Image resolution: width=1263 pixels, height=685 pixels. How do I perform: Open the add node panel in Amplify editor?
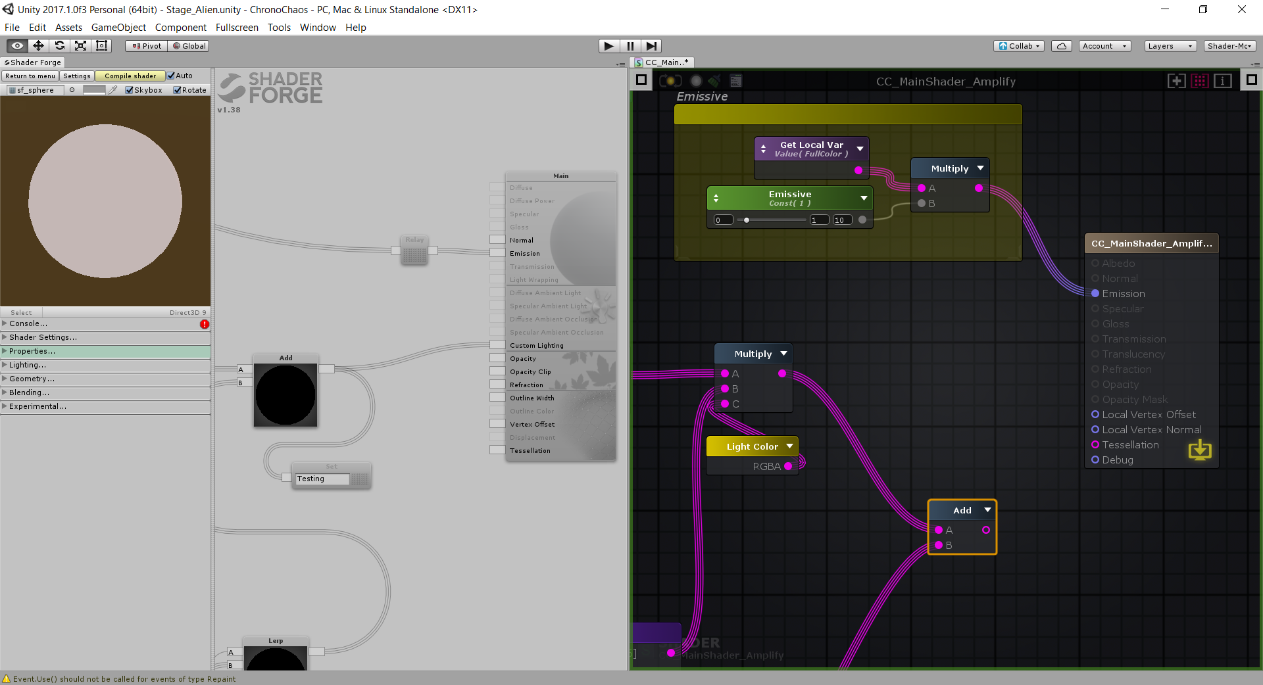(1177, 80)
